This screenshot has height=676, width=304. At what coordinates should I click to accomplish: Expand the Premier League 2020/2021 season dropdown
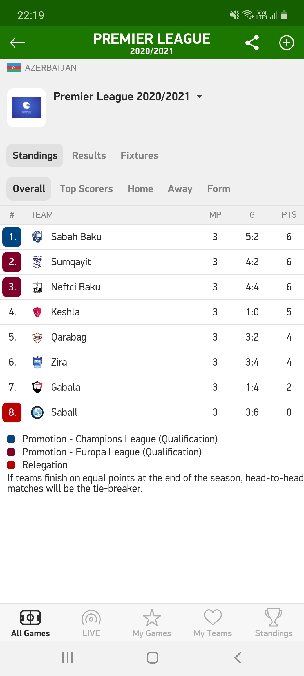[199, 97]
